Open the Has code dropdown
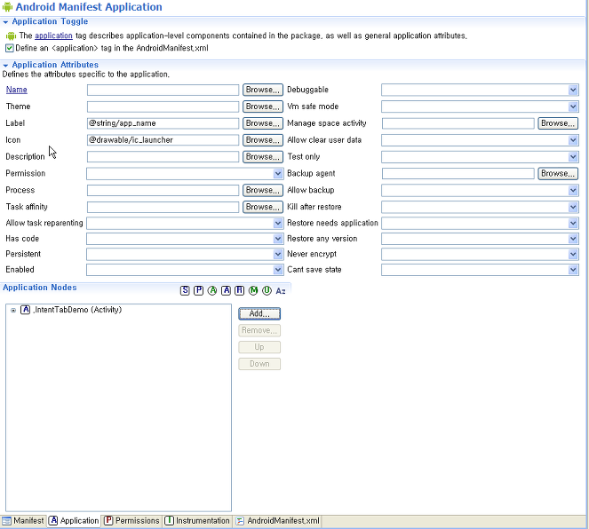Image resolution: width=589 pixels, height=529 pixels. (x=277, y=239)
